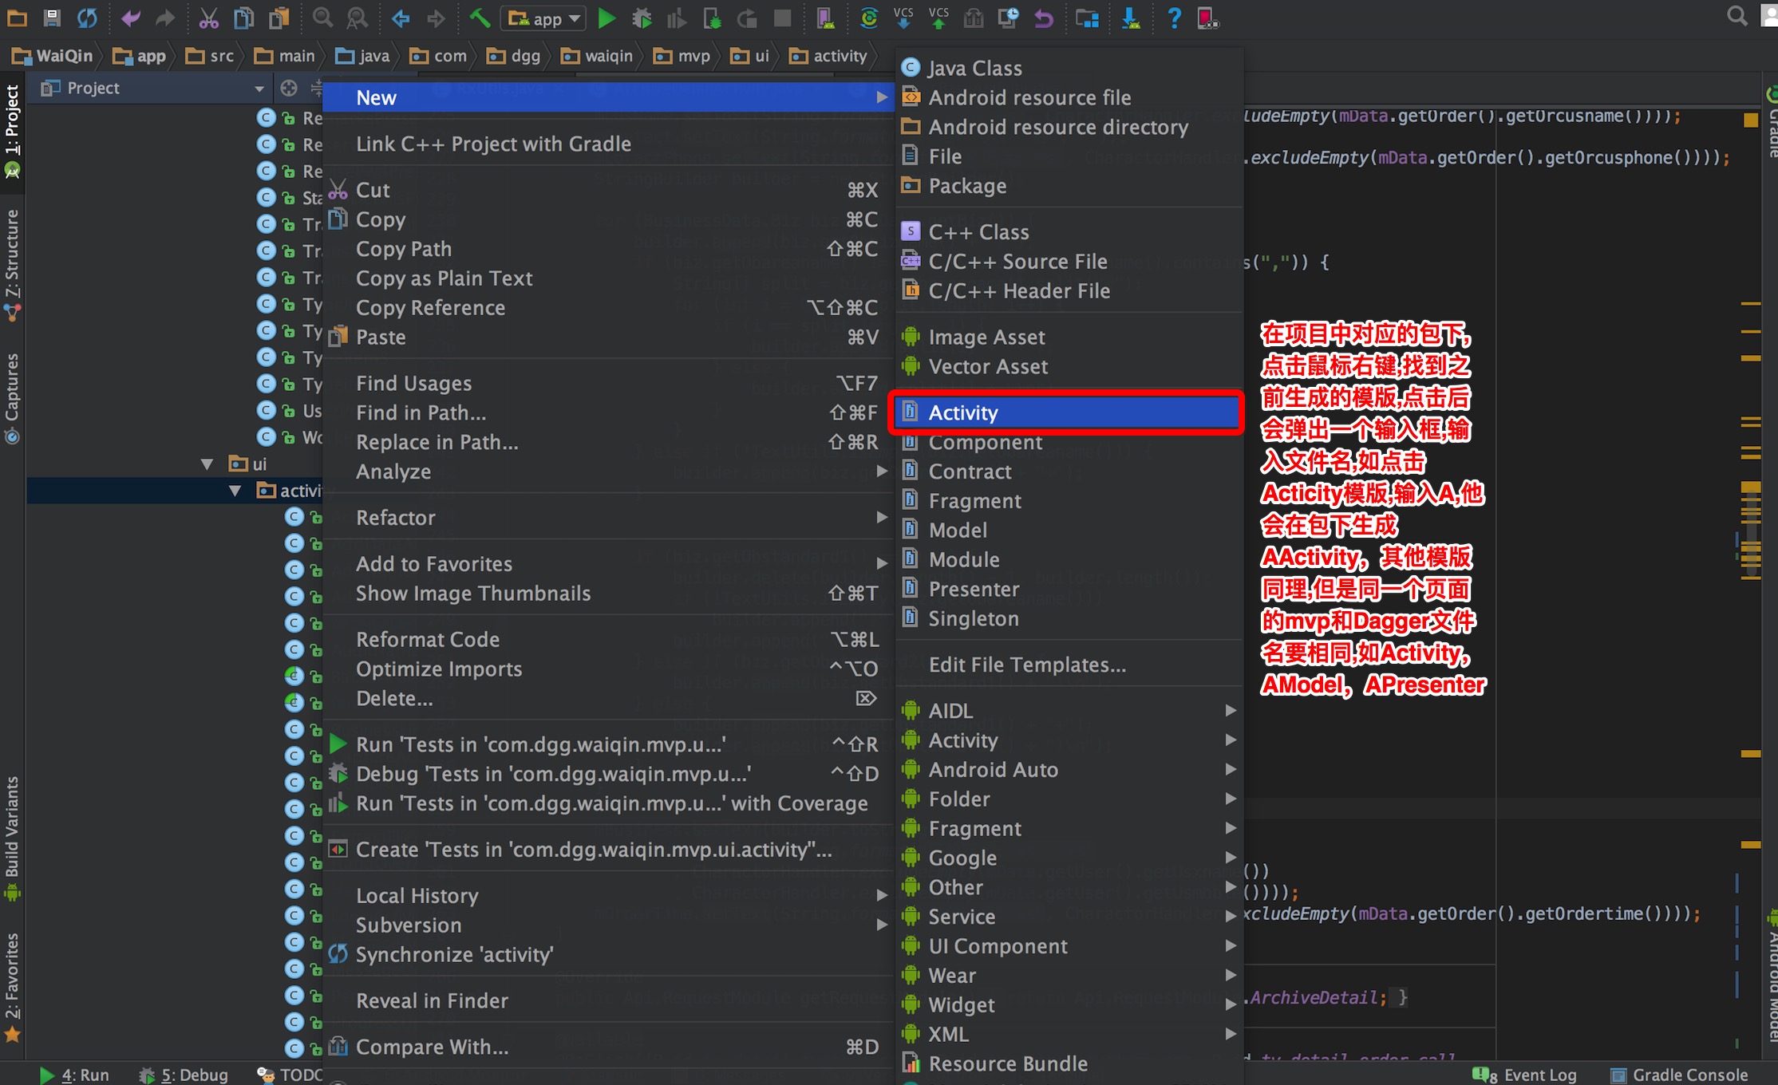Switch to the Build Variants side tab
Screen dimensions: 1778x1085
(12, 835)
